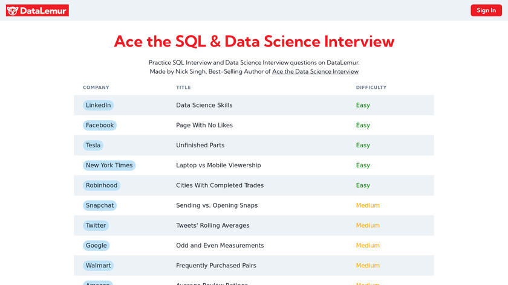
Task: Choose the New York Times company tag
Action: click(x=109, y=165)
